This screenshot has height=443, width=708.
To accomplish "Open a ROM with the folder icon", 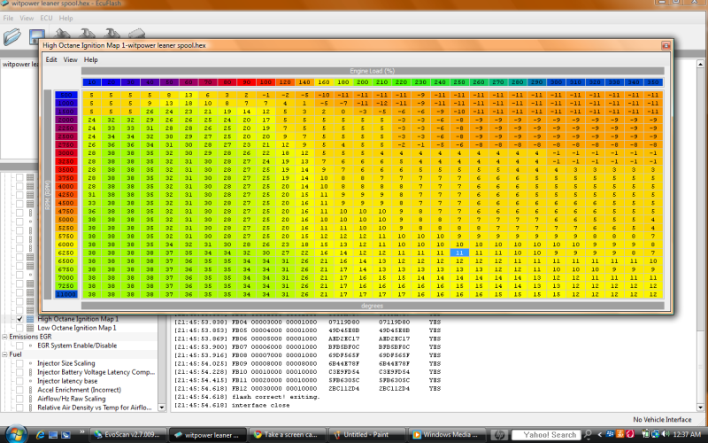I will pyautogui.click(x=12, y=36).
